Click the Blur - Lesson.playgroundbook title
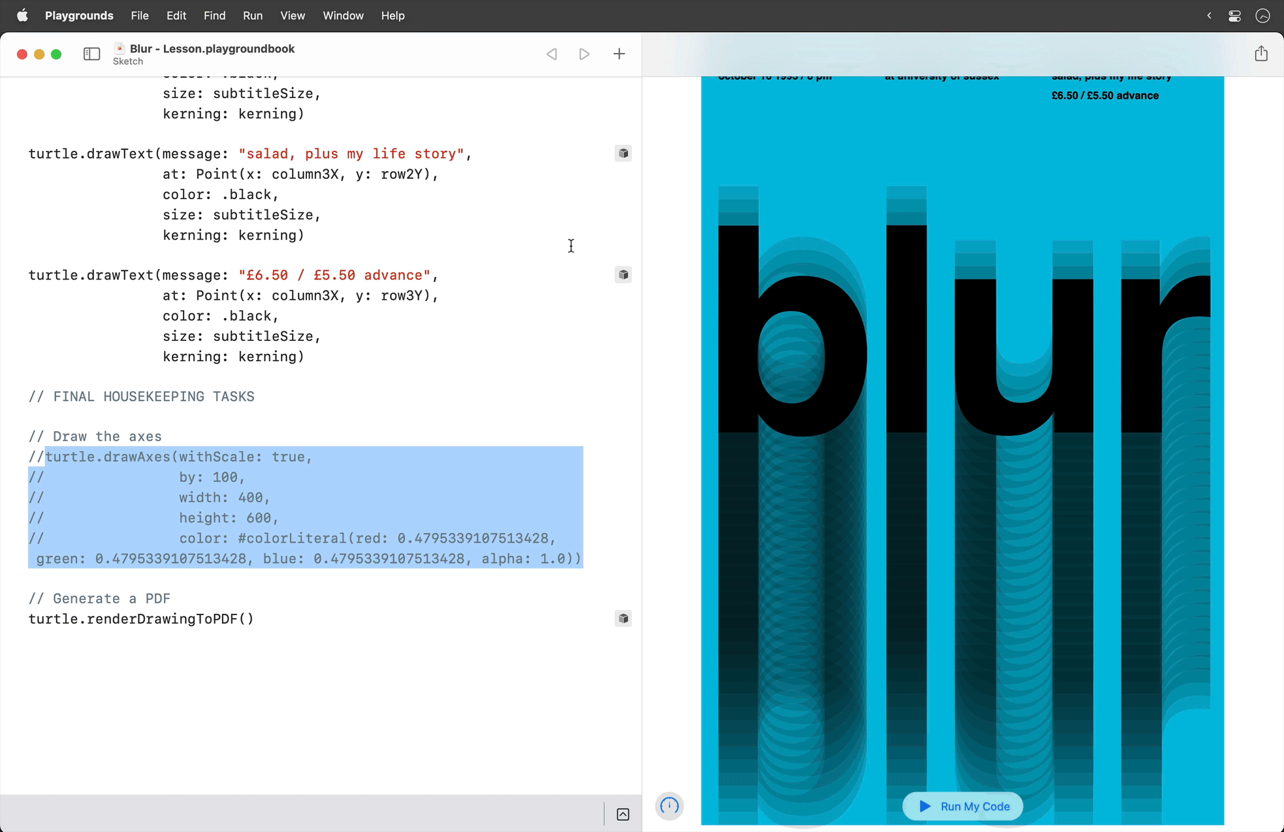This screenshot has width=1284, height=832. pyautogui.click(x=212, y=49)
